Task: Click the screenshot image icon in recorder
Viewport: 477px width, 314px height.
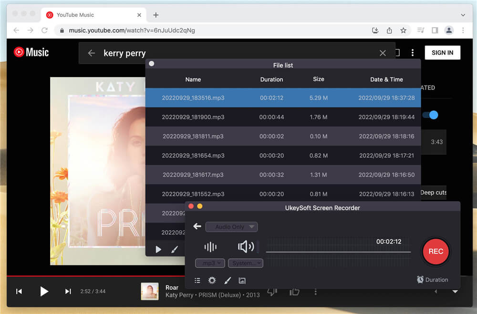Action: 242,280
